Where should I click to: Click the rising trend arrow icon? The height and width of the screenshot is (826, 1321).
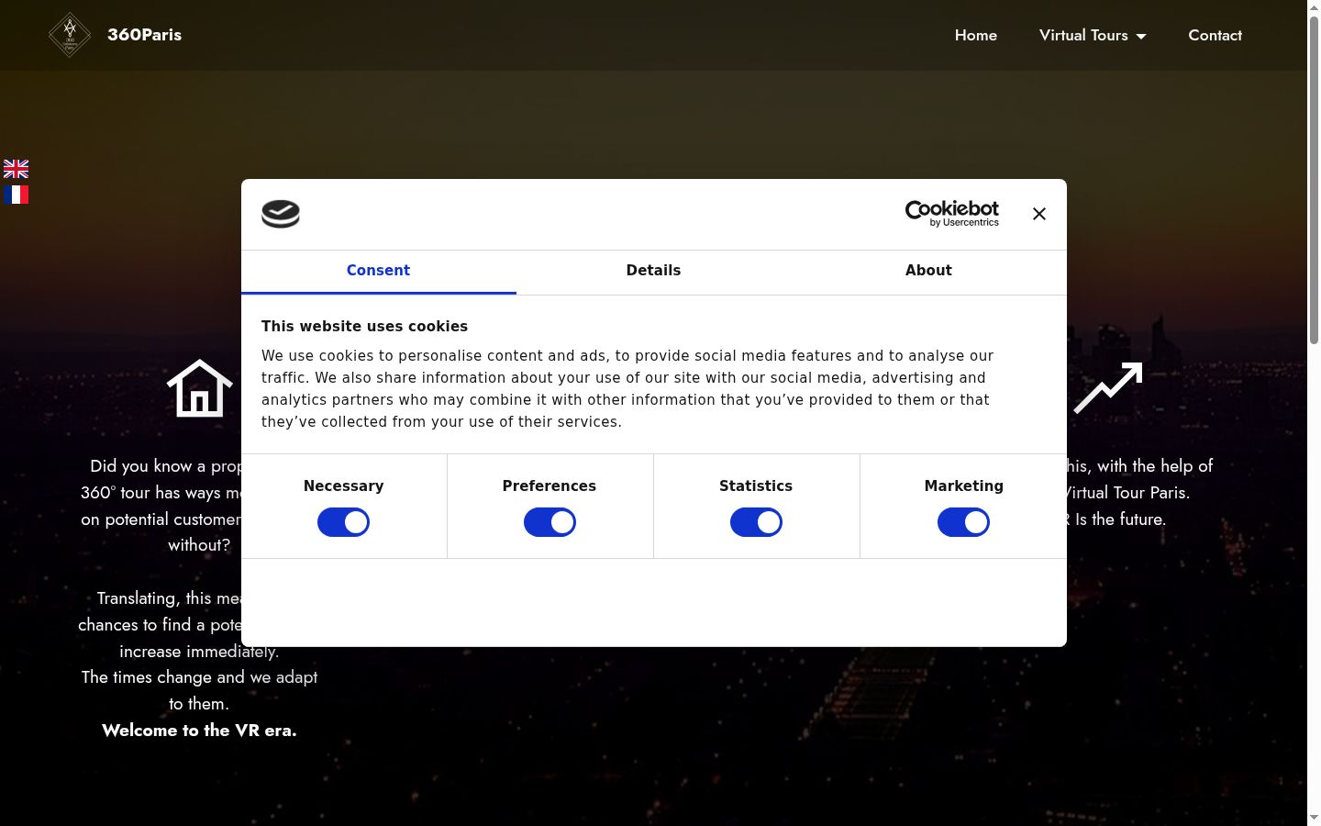click(1108, 387)
